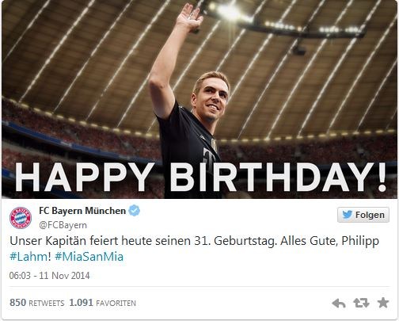Click the HAPPY BIRTHDAY! caption text
Viewport: 399px width, 321px height.
coord(200,178)
